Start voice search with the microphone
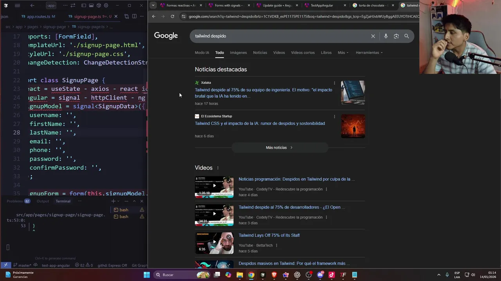The width and height of the screenshot is (501, 281). [x=386, y=36]
